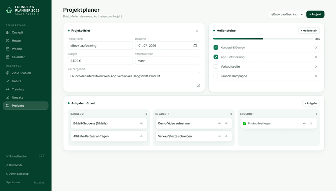Click the Founder's Planner house logo icon
336x191 pixels.
click(x=9, y=10)
